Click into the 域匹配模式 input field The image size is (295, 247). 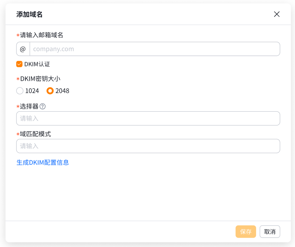coord(148,146)
